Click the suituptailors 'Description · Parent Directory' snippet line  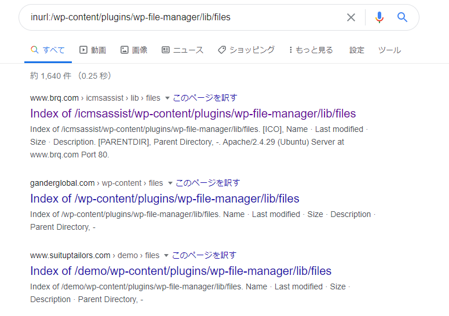86,299
